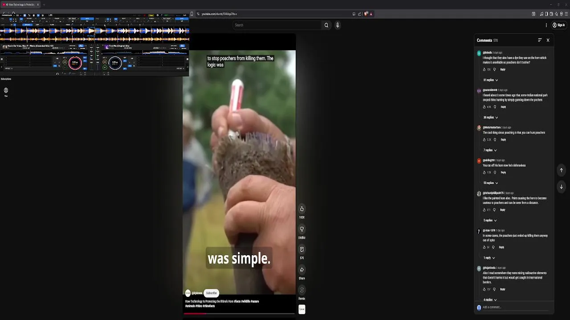Reply to the painted horn comment

[x=503, y=210]
